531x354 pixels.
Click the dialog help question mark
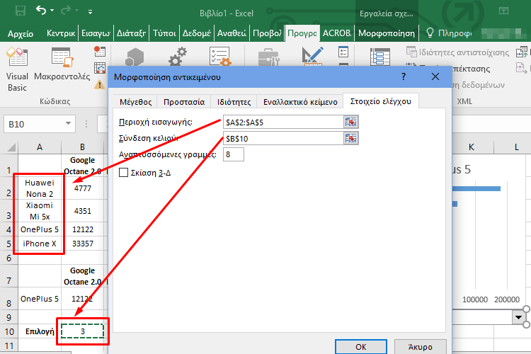404,76
